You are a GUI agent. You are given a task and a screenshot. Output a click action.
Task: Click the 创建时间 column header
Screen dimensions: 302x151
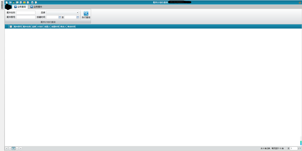point(55,27)
